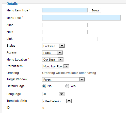Screen dimensions: 126x113
Task: Open the Menu Location dropdown Our Shop
Action: point(53,60)
